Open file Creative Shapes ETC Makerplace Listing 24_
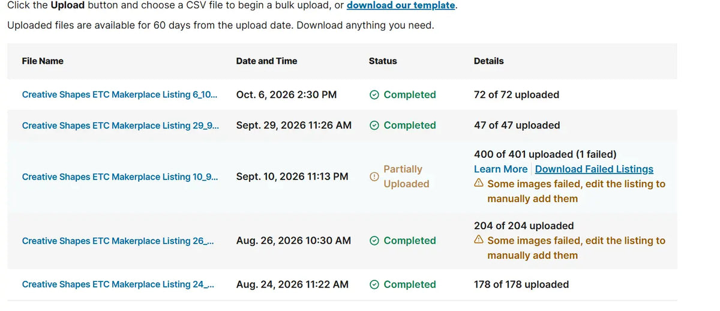Image resolution: width=720 pixels, height=311 pixels. [x=118, y=285]
